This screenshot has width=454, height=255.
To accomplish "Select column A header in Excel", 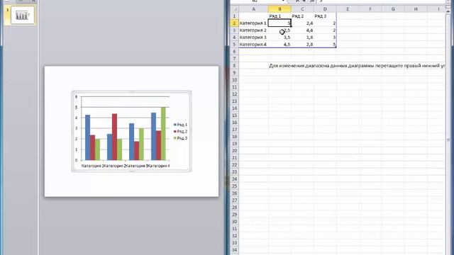I will (253, 9).
